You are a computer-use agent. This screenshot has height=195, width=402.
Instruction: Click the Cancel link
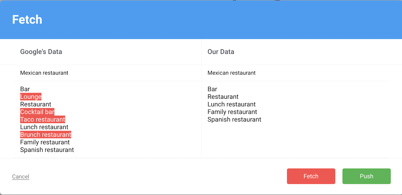21,176
